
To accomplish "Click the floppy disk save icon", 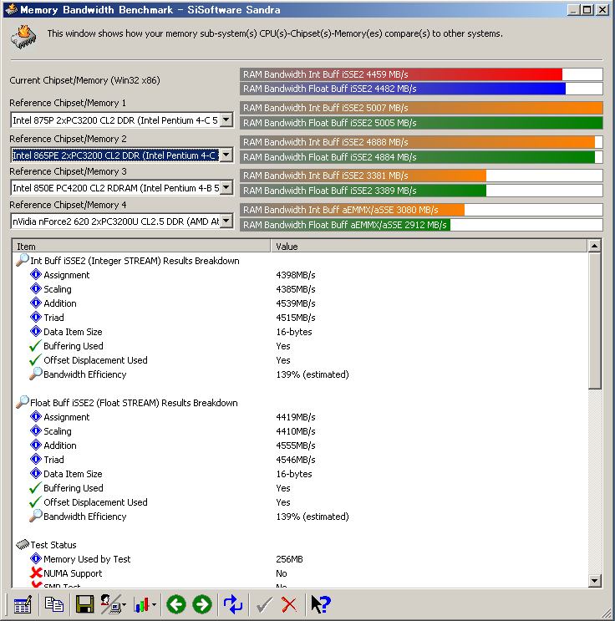I will point(84,604).
